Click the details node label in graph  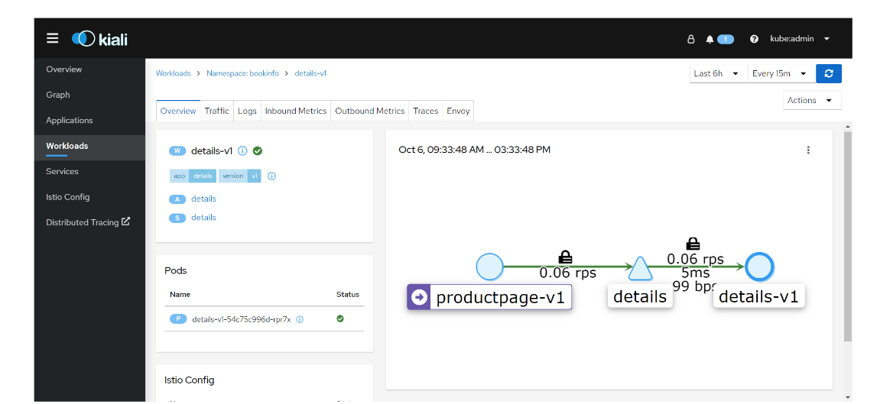click(640, 296)
